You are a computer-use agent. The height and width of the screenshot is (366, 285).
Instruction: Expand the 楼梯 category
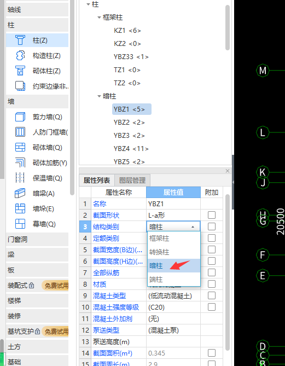(x=37, y=301)
